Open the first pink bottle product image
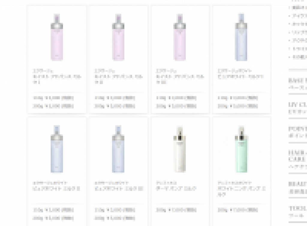Viewport: 307px width, 226px height. pyautogui.click(x=57, y=37)
